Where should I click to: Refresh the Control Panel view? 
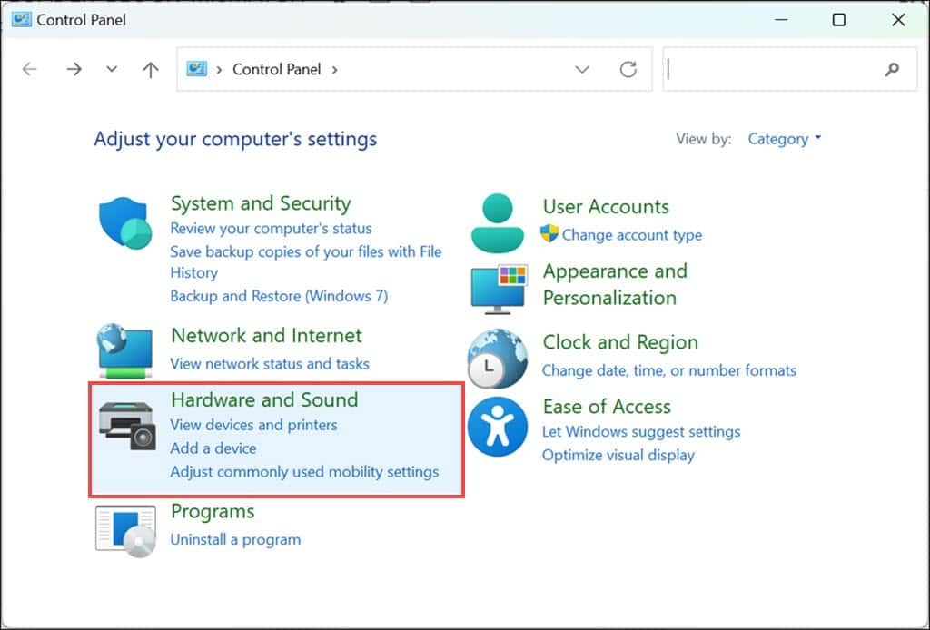628,69
